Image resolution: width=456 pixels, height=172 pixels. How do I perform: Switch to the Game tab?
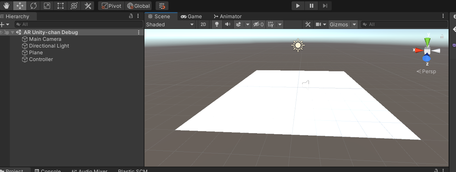(191, 16)
